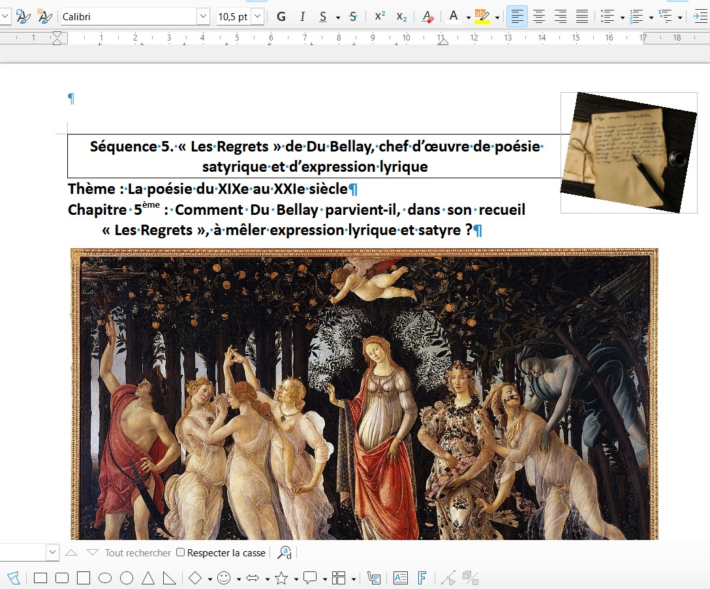Expand the font size list

click(257, 16)
